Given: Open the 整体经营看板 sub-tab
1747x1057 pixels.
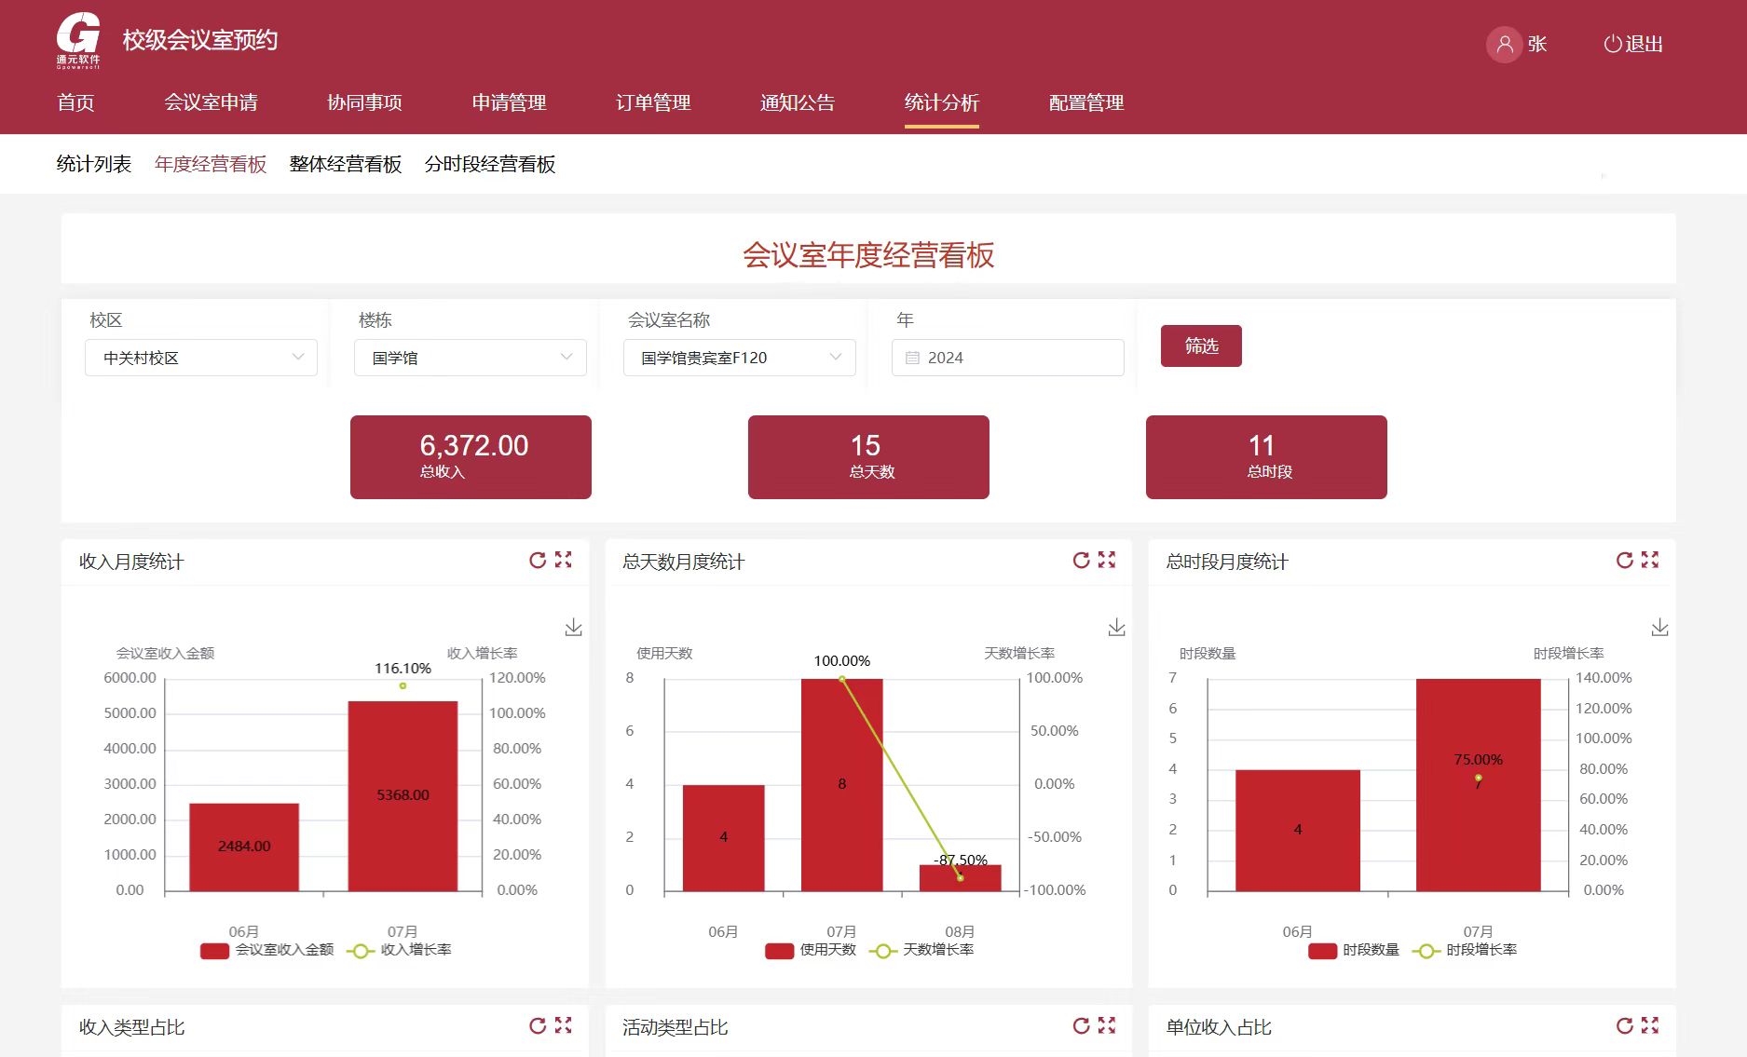Looking at the screenshot, I should click(x=344, y=164).
